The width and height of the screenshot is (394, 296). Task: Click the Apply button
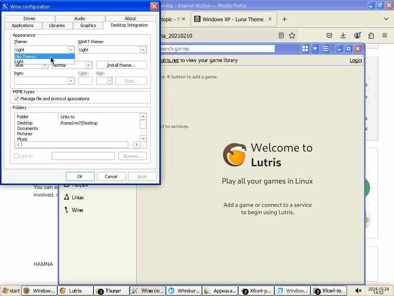[142, 177]
